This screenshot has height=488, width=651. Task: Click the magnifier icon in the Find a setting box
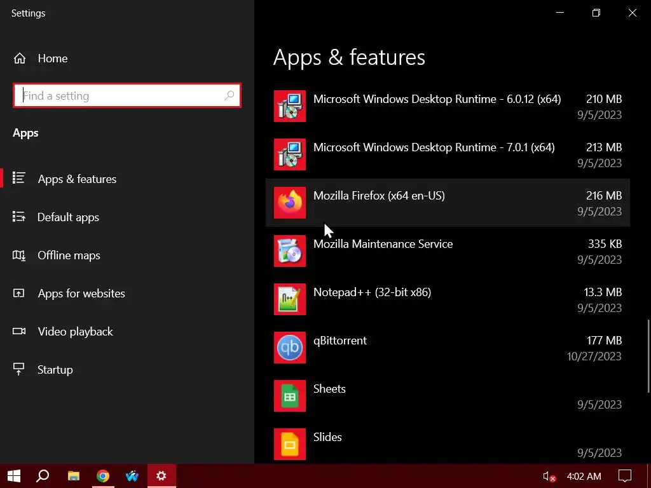click(x=229, y=95)
